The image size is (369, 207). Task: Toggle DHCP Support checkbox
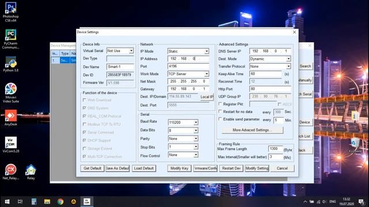pos(85,140)
